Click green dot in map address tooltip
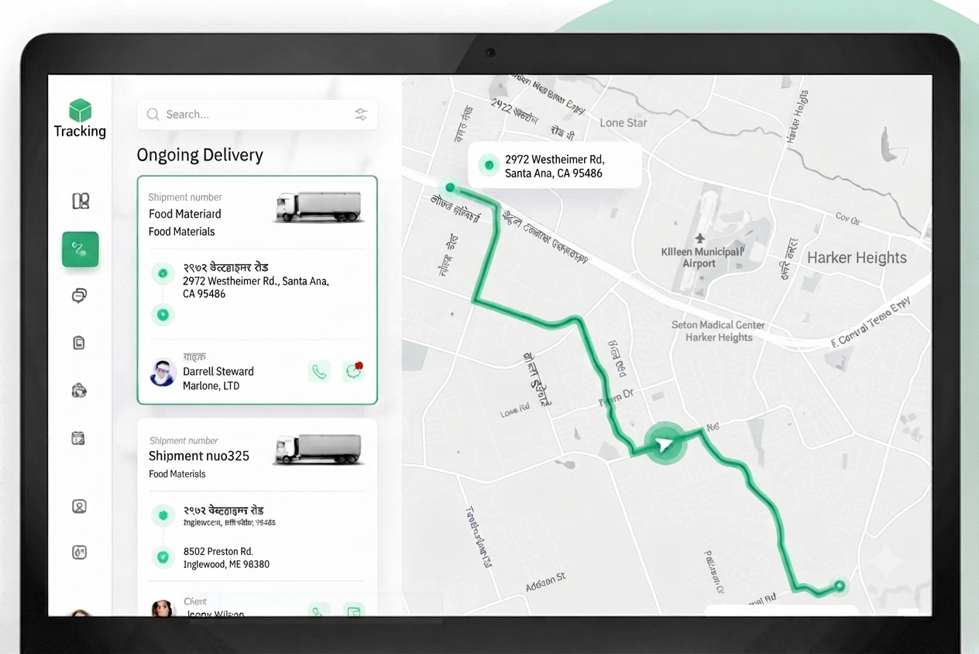Viewport: 979px width, 654px height. (489, 164)
